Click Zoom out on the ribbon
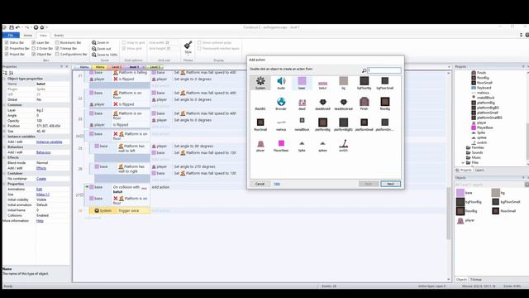This screenshot has height=298, width=529. click(101, 49)
